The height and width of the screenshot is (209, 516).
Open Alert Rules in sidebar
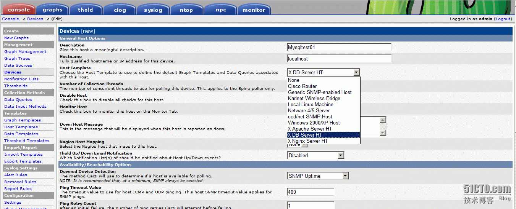pos(16,175)
